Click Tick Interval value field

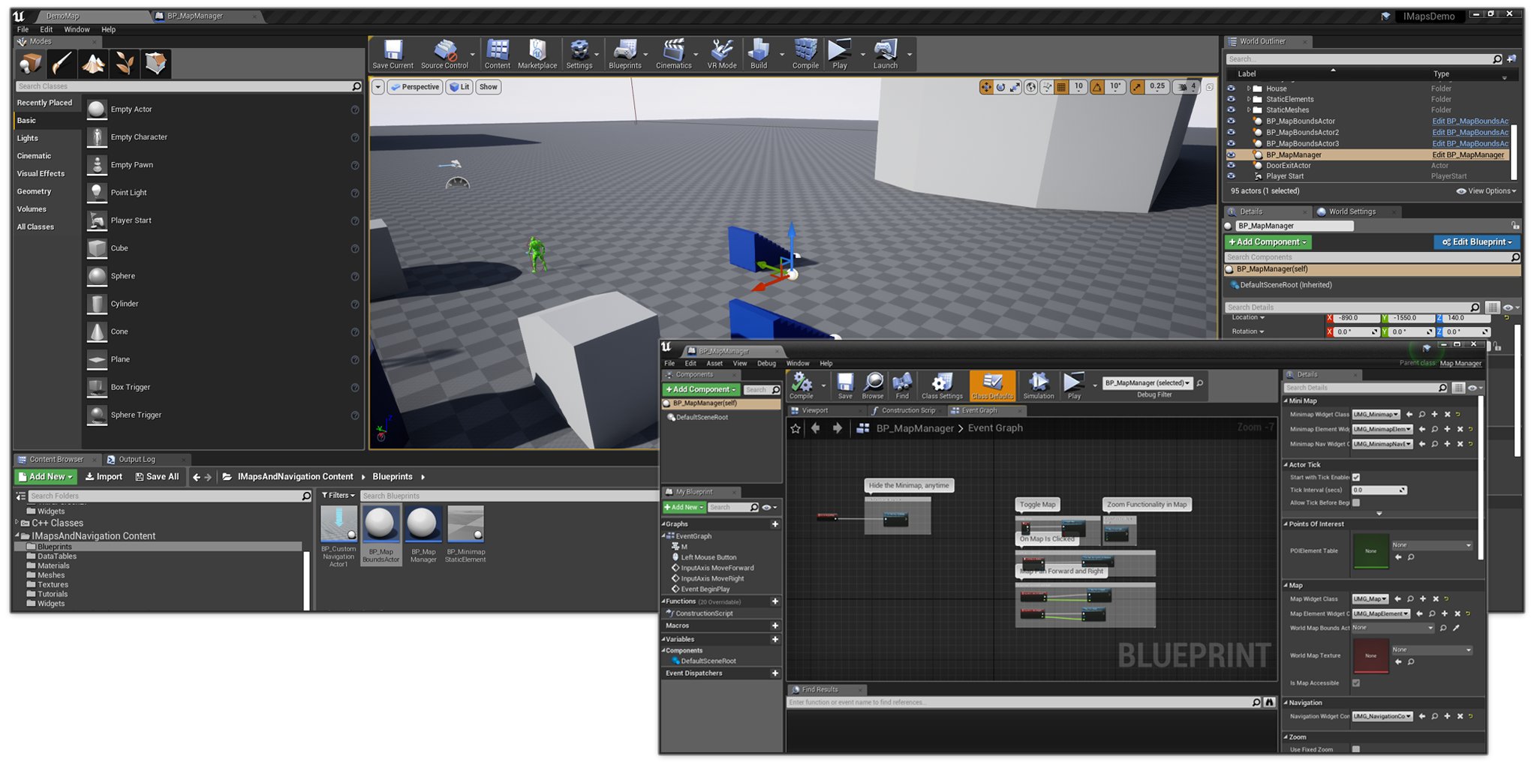pyautogui.click(x=1379, y=490)
